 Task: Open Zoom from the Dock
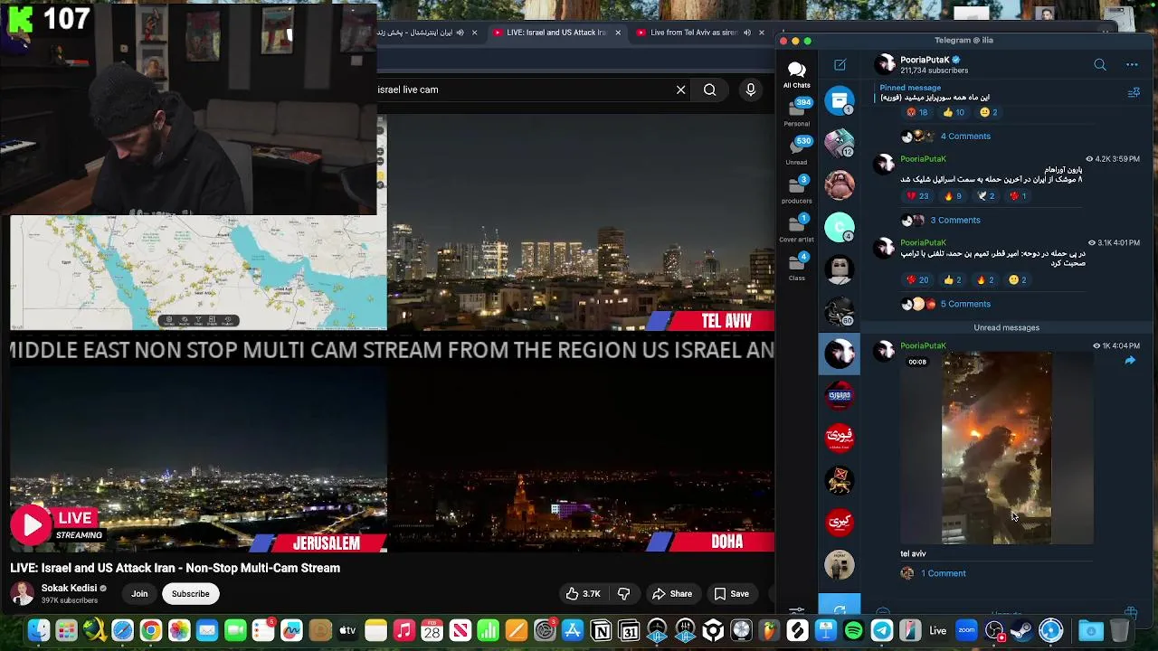[x=966, y=630]
